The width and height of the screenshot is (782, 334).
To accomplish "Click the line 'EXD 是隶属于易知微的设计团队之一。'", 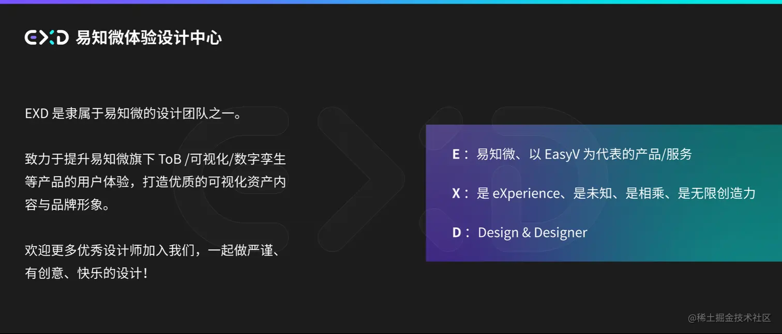I will click(133, 114).
